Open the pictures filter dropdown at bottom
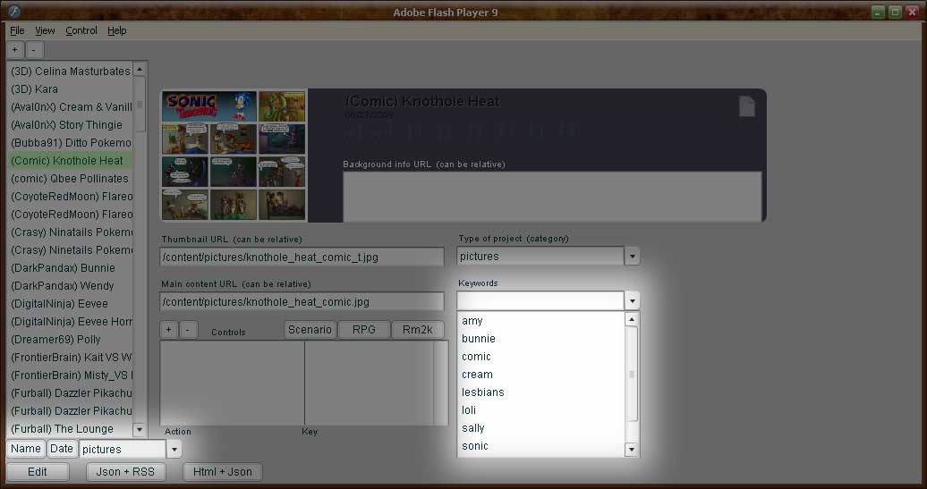The image size is (927, 489). [x=174, y=450]
